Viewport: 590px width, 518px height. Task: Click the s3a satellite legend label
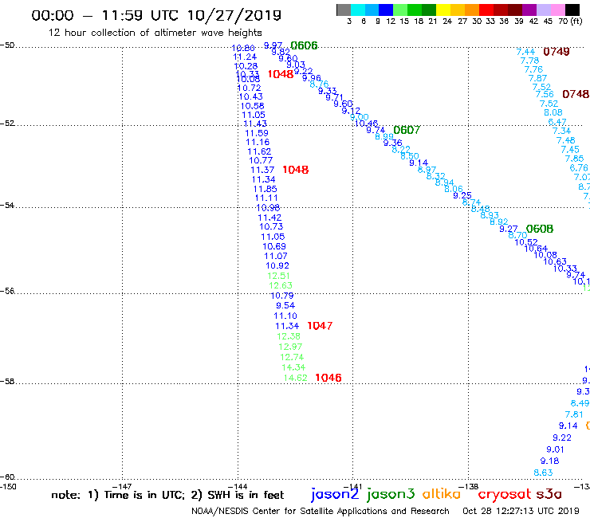[x=549, y=494]
